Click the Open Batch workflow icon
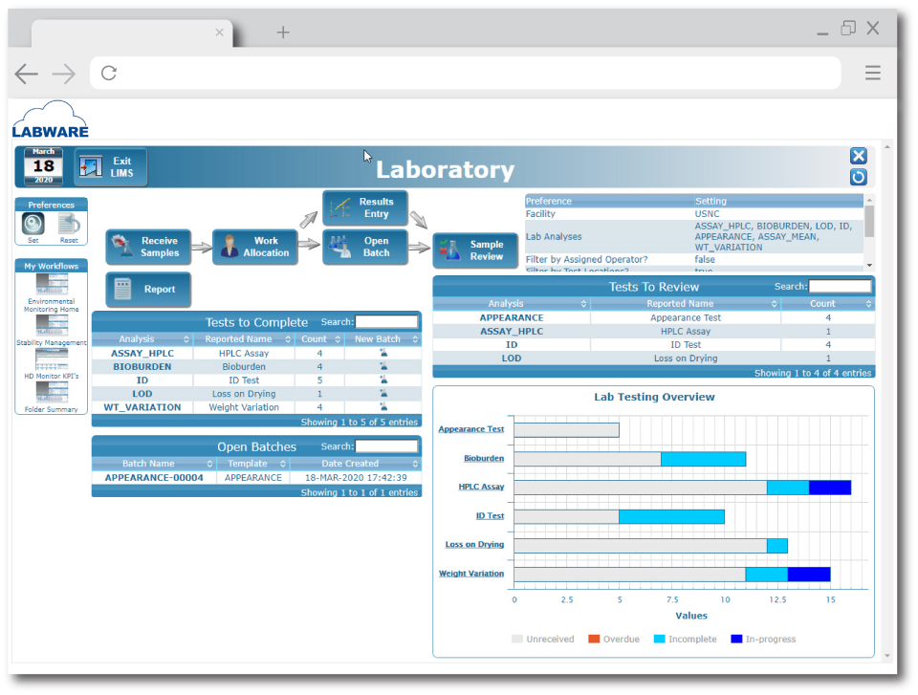This screenshot has width=918, height=695. coord(364,247)
